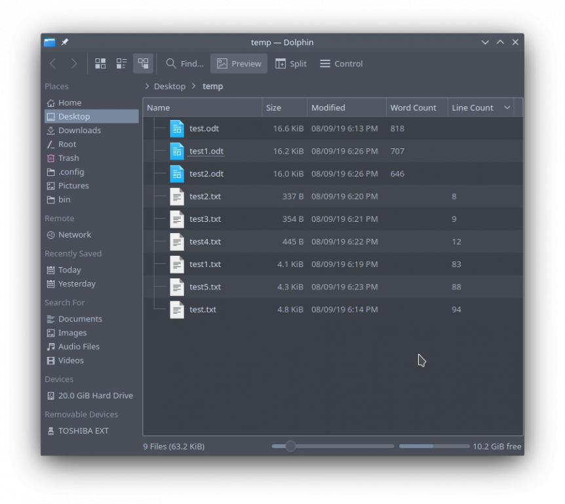Viewport: 565px width, 504px height.
Task: Open the Find search button
Action: [x=184, y=64]
